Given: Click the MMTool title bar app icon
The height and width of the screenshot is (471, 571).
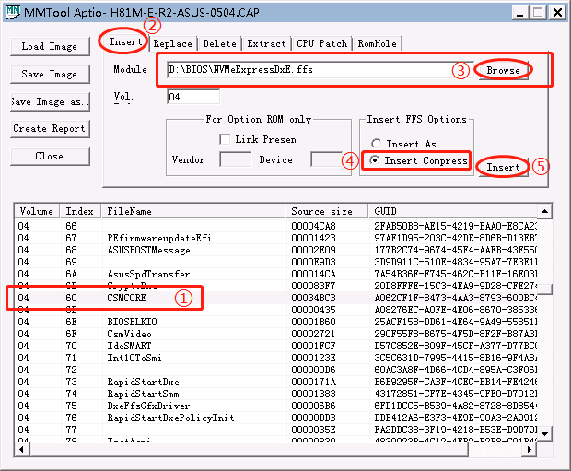Looking at the screenshot, I should [13, 12].
